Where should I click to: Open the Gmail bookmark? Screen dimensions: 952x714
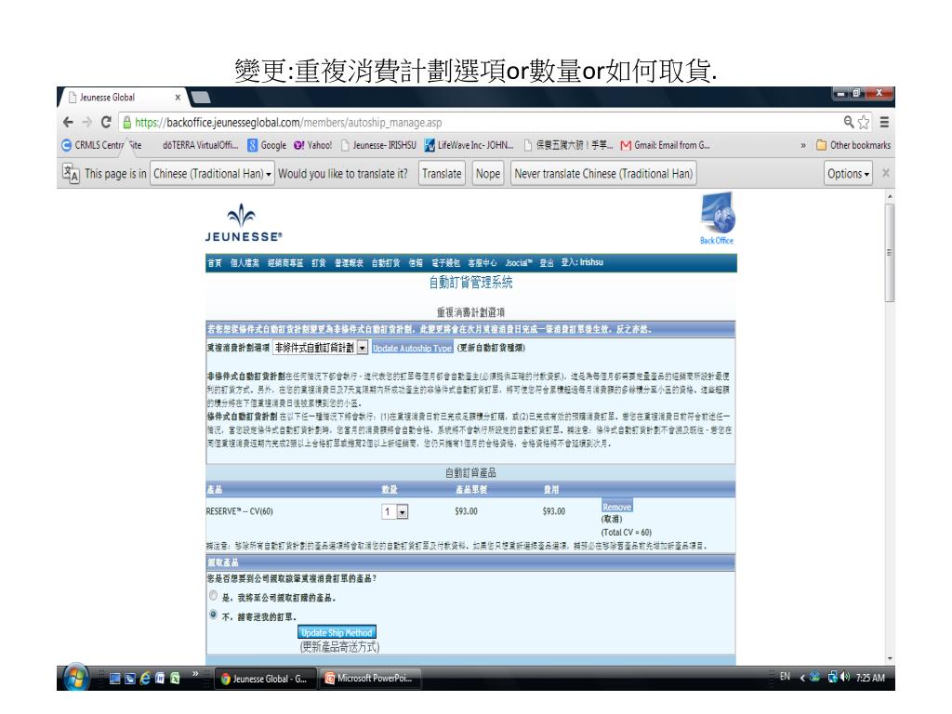pyautogui.click(x=665, y=145)
